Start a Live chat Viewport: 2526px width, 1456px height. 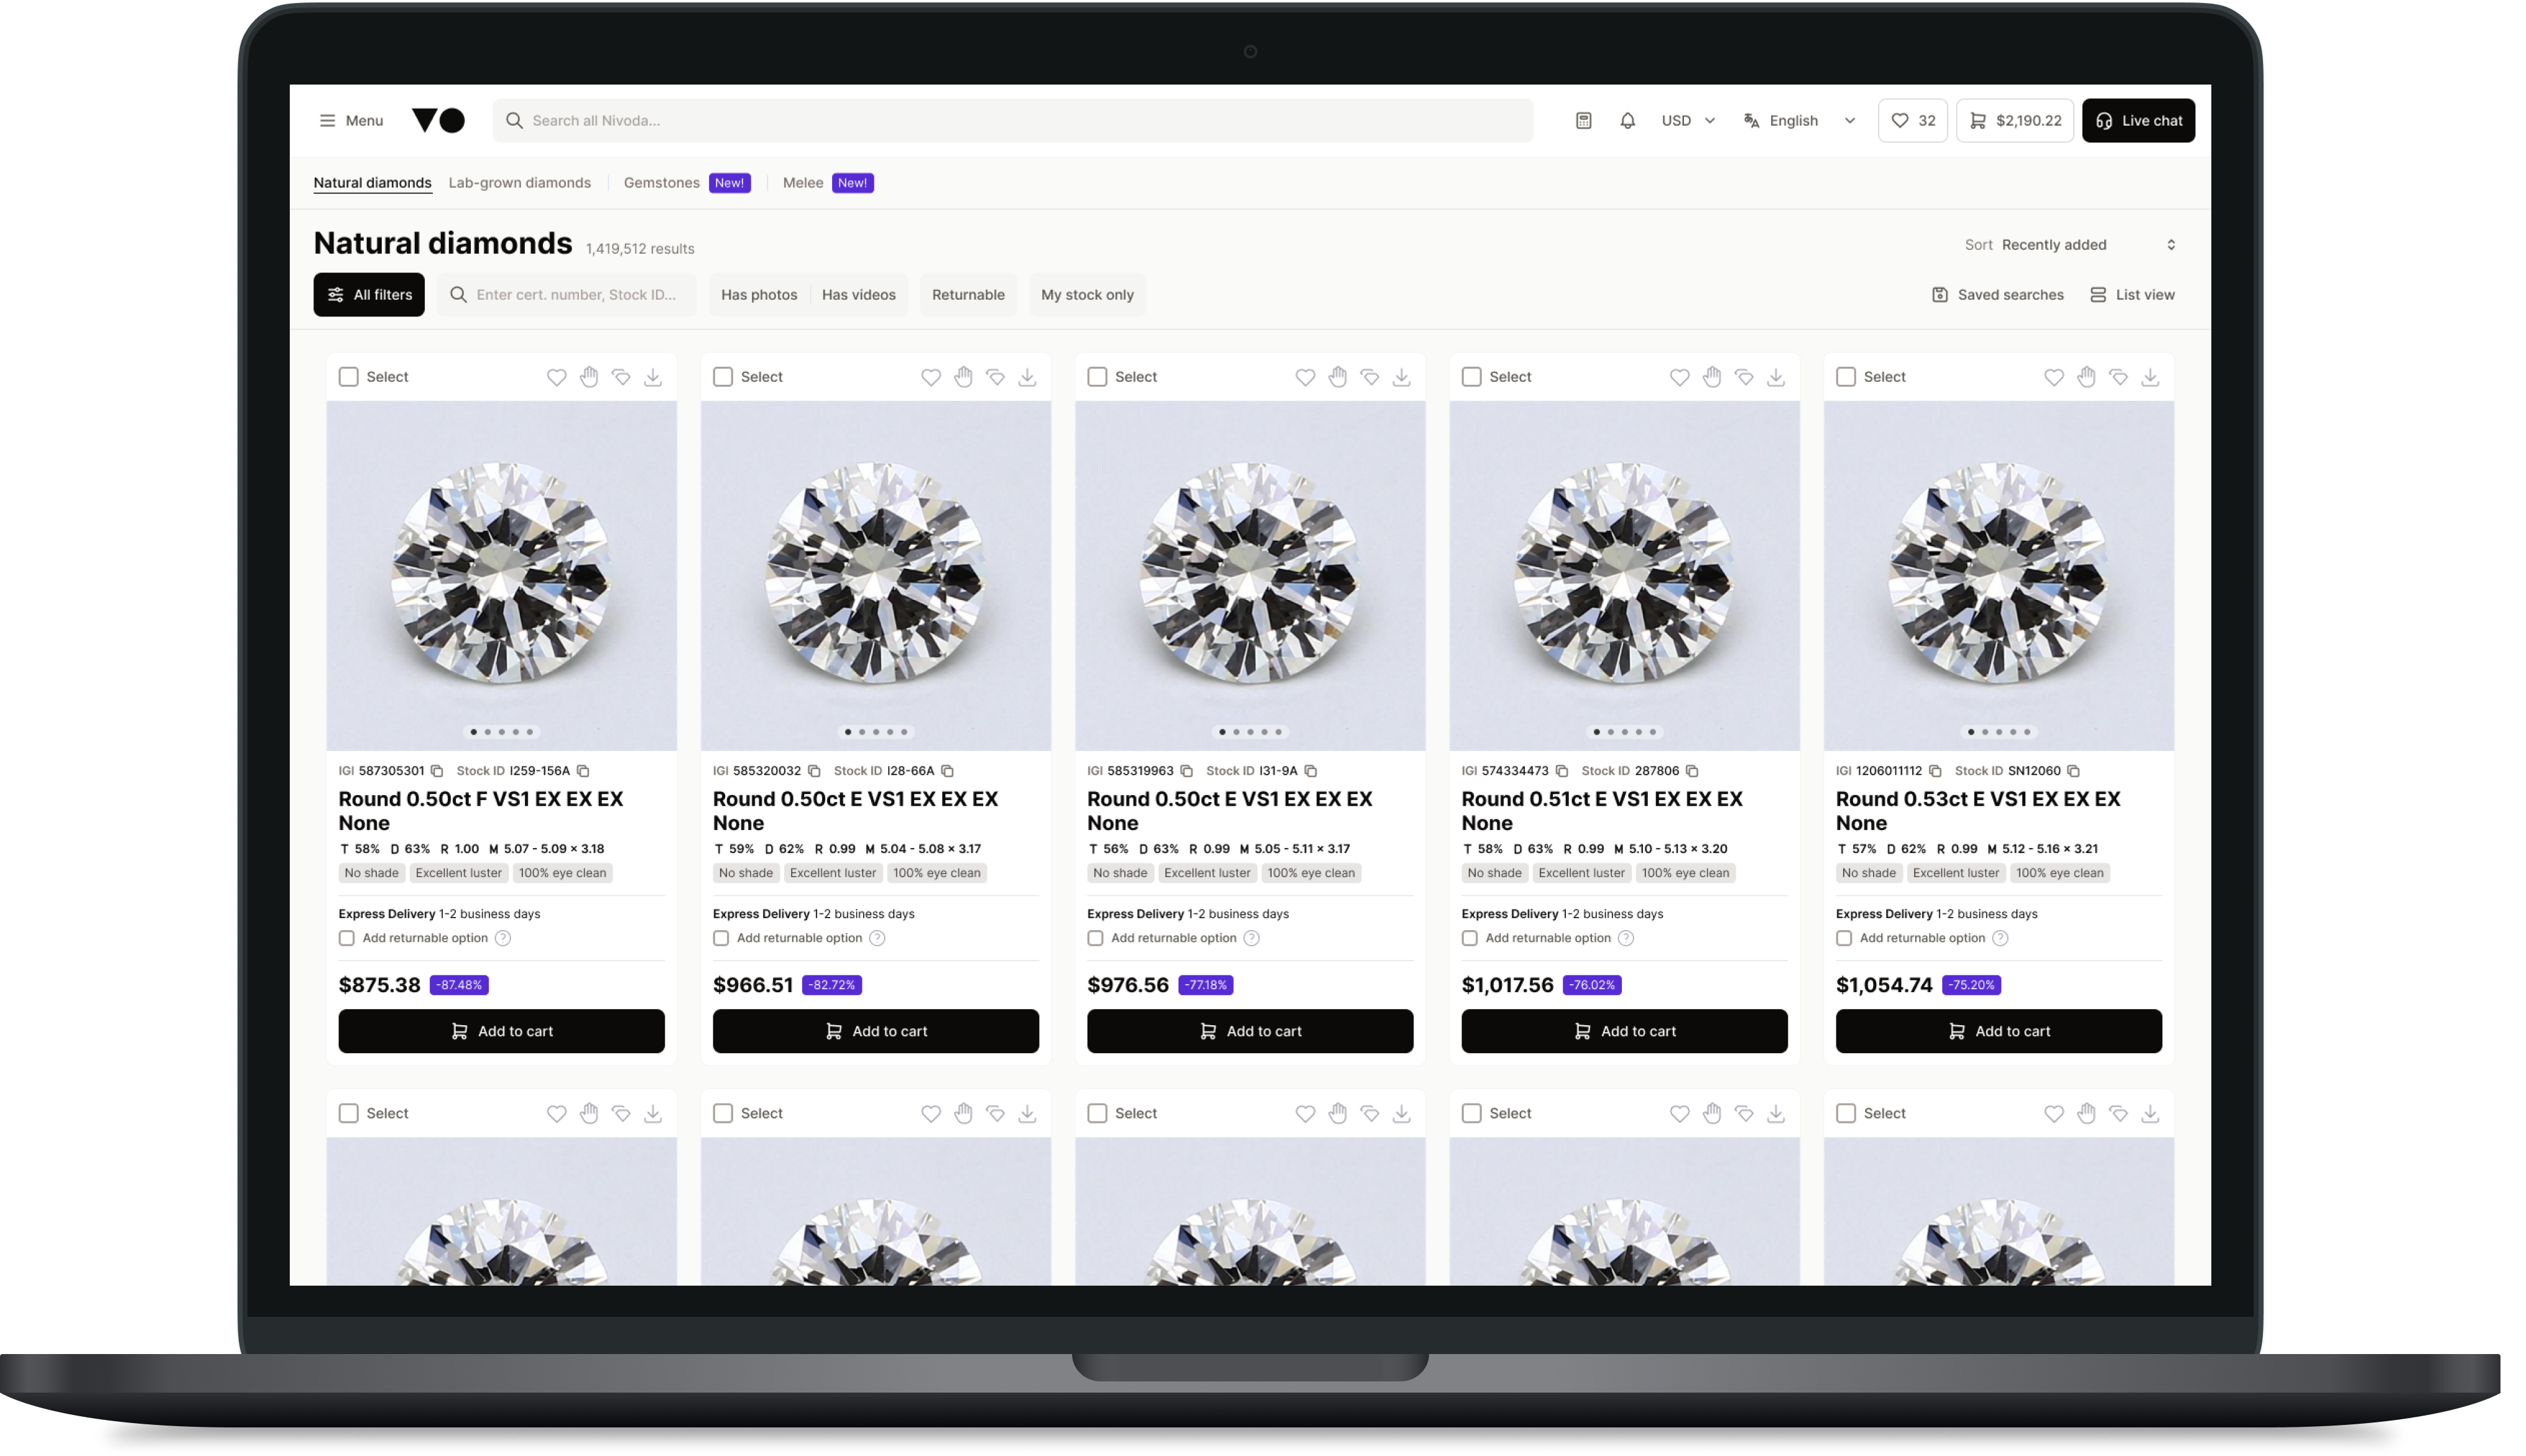2138,120
